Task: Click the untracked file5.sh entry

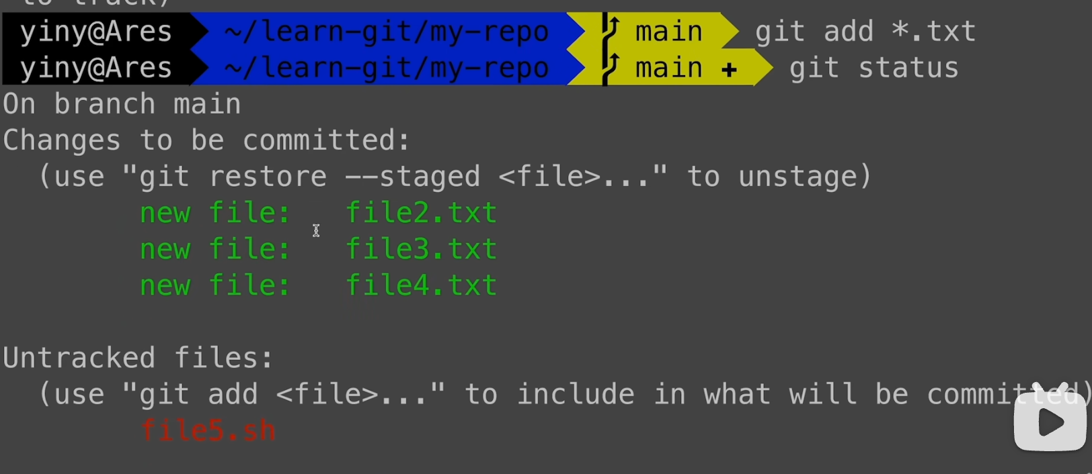Action: [208, 430]
